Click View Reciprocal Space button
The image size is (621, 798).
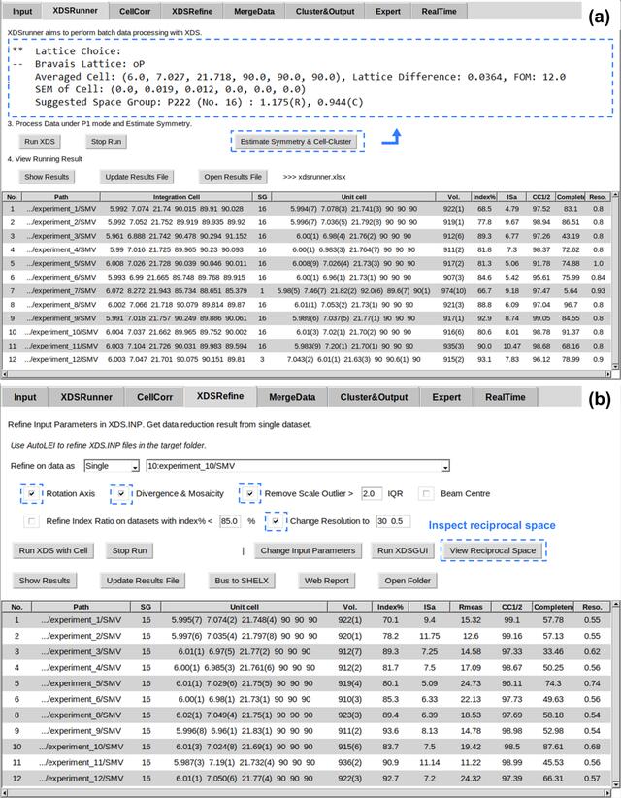click(x=493, y=550)
